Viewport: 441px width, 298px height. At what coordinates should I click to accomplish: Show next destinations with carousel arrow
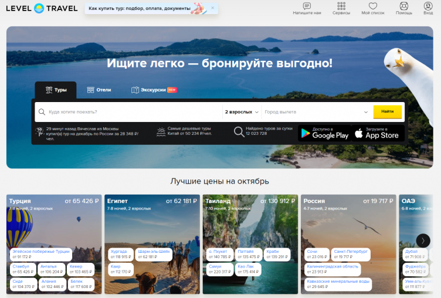(423, 241)
